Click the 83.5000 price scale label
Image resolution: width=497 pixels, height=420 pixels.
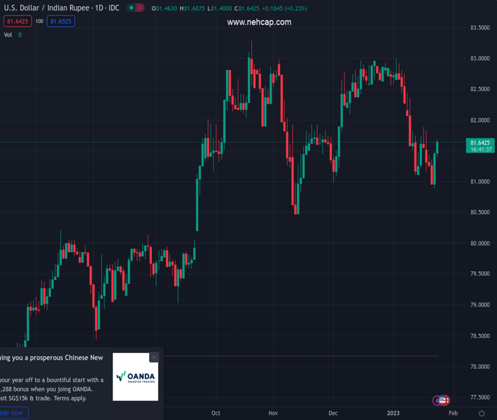(x=479, y=28)
